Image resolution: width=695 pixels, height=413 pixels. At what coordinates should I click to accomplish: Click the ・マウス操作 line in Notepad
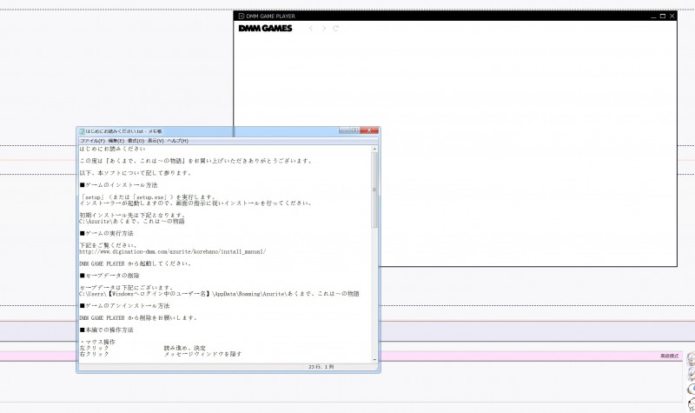[x=97, y=342]
